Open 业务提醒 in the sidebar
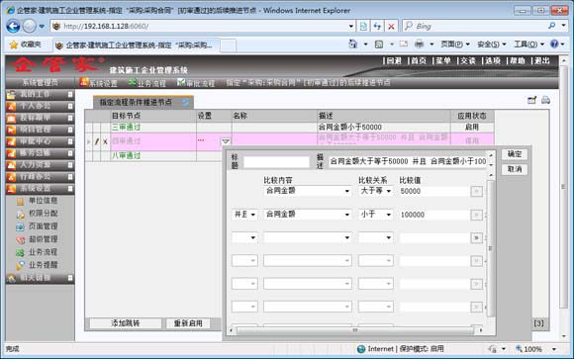Image resolution: width=574 pixels, height=359 pixels. [44, 265]
